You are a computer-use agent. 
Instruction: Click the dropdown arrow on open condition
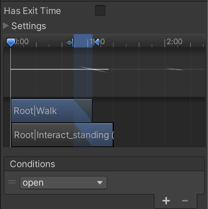[x=100, y=183]
